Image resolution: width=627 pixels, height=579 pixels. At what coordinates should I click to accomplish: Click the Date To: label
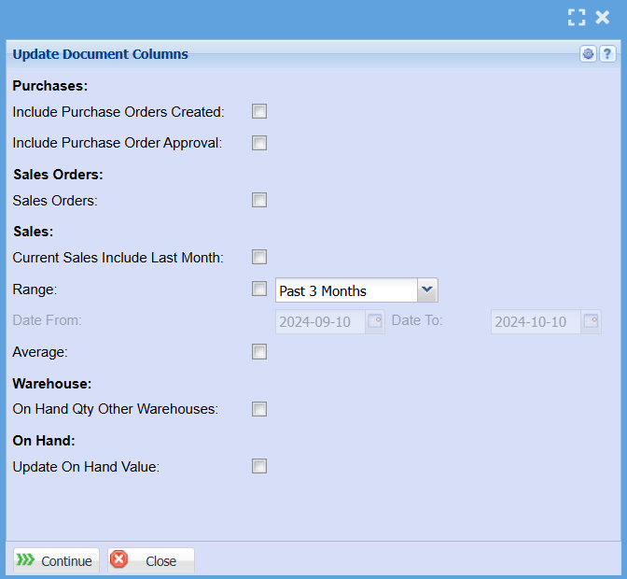(x=417, y=320)
